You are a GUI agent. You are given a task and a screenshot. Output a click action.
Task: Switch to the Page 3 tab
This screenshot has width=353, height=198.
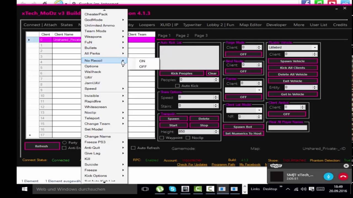click(201, 35)
